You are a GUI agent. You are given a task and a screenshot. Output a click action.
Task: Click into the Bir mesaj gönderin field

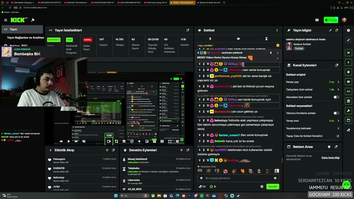(238, 178)
